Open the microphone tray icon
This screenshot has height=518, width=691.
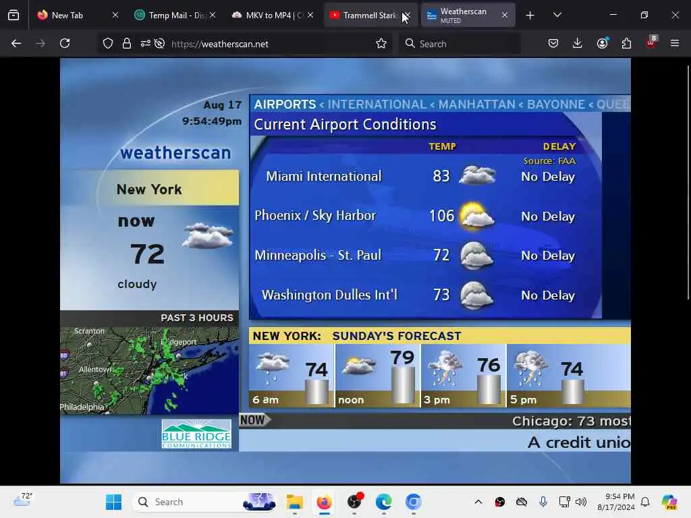click(543, 502)
